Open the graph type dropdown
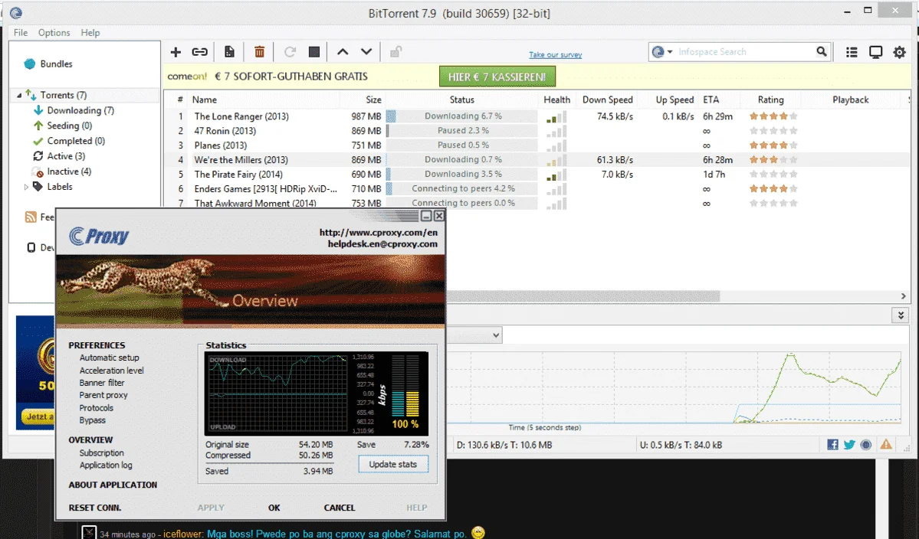 click(496, 335)
